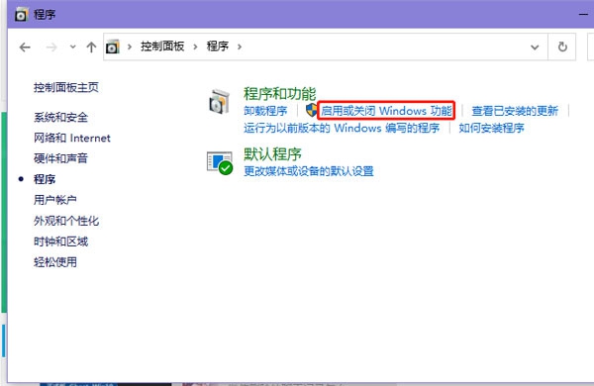Click the 卸载程序 link

[265, 111]
